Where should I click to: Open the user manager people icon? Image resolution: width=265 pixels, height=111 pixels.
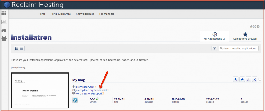coord(4,39)
